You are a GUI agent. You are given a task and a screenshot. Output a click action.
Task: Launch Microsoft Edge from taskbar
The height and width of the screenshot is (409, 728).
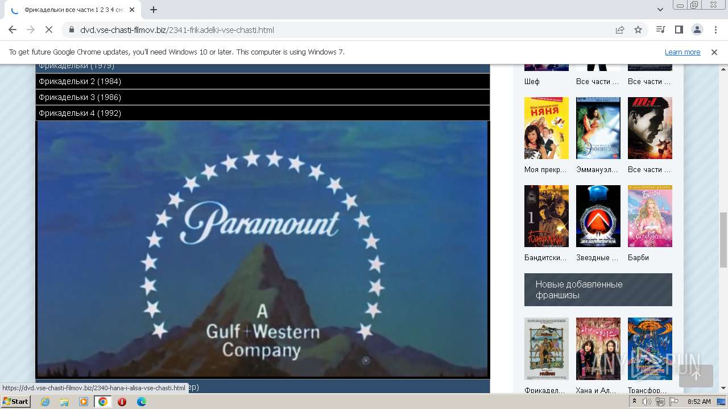(x=141, y=402)
